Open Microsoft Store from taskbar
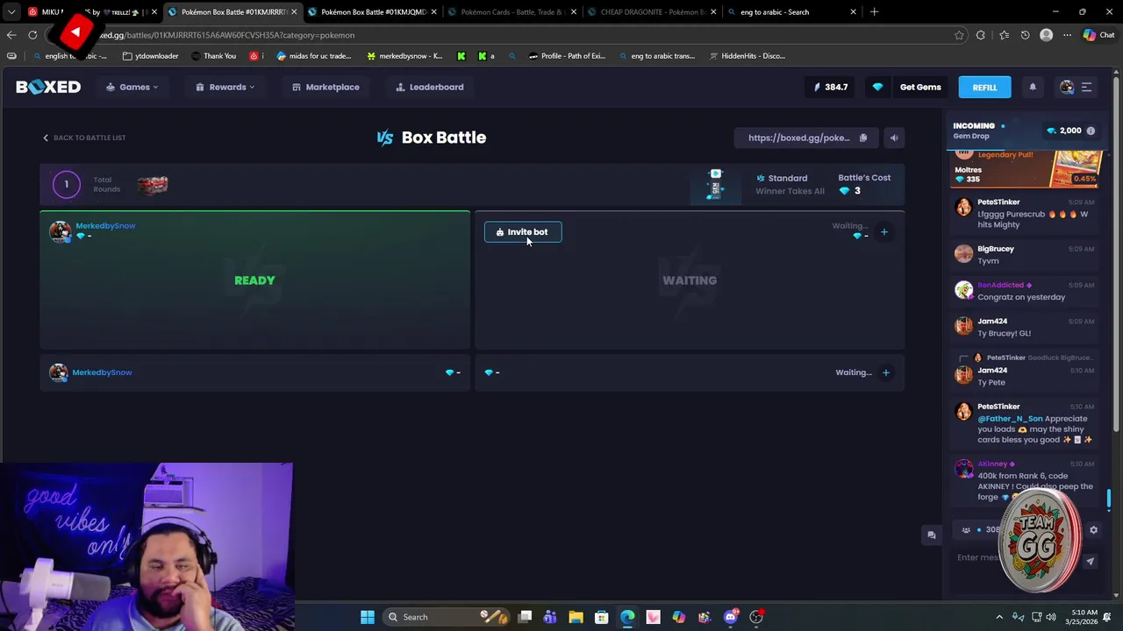Image resolution: width=1123 pixels, height=631 pixels. click(601, 617)
